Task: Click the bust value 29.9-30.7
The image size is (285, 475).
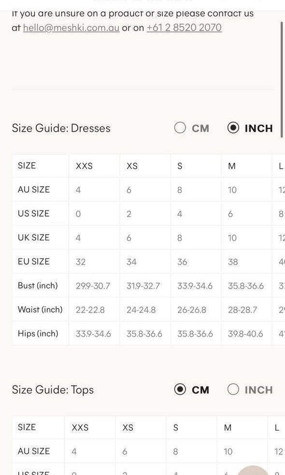Action: (93, 286)
